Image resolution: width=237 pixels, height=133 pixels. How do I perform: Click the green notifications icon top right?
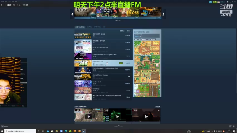tap(214, 2)
